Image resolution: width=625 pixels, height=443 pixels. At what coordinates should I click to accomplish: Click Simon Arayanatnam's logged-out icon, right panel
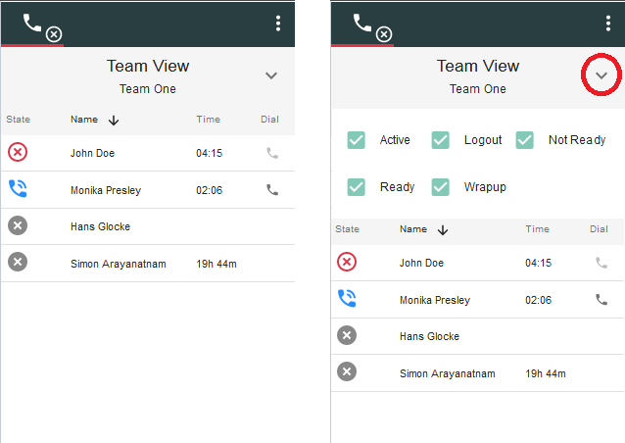click(347, 371)
